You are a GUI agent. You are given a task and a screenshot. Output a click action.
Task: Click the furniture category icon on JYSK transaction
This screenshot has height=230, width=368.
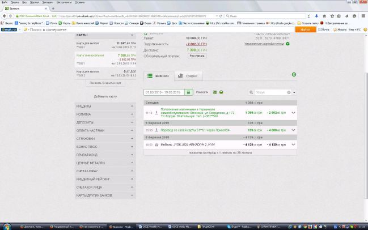pos(156,144)
